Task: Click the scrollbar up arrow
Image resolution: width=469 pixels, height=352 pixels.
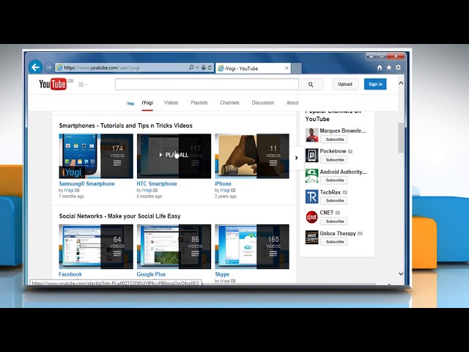Action: click(401, 83)
